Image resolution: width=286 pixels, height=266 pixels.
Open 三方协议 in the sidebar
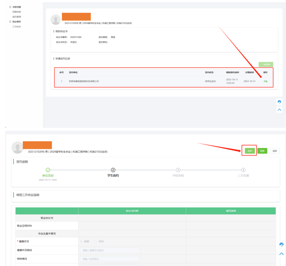coord(17,27)
